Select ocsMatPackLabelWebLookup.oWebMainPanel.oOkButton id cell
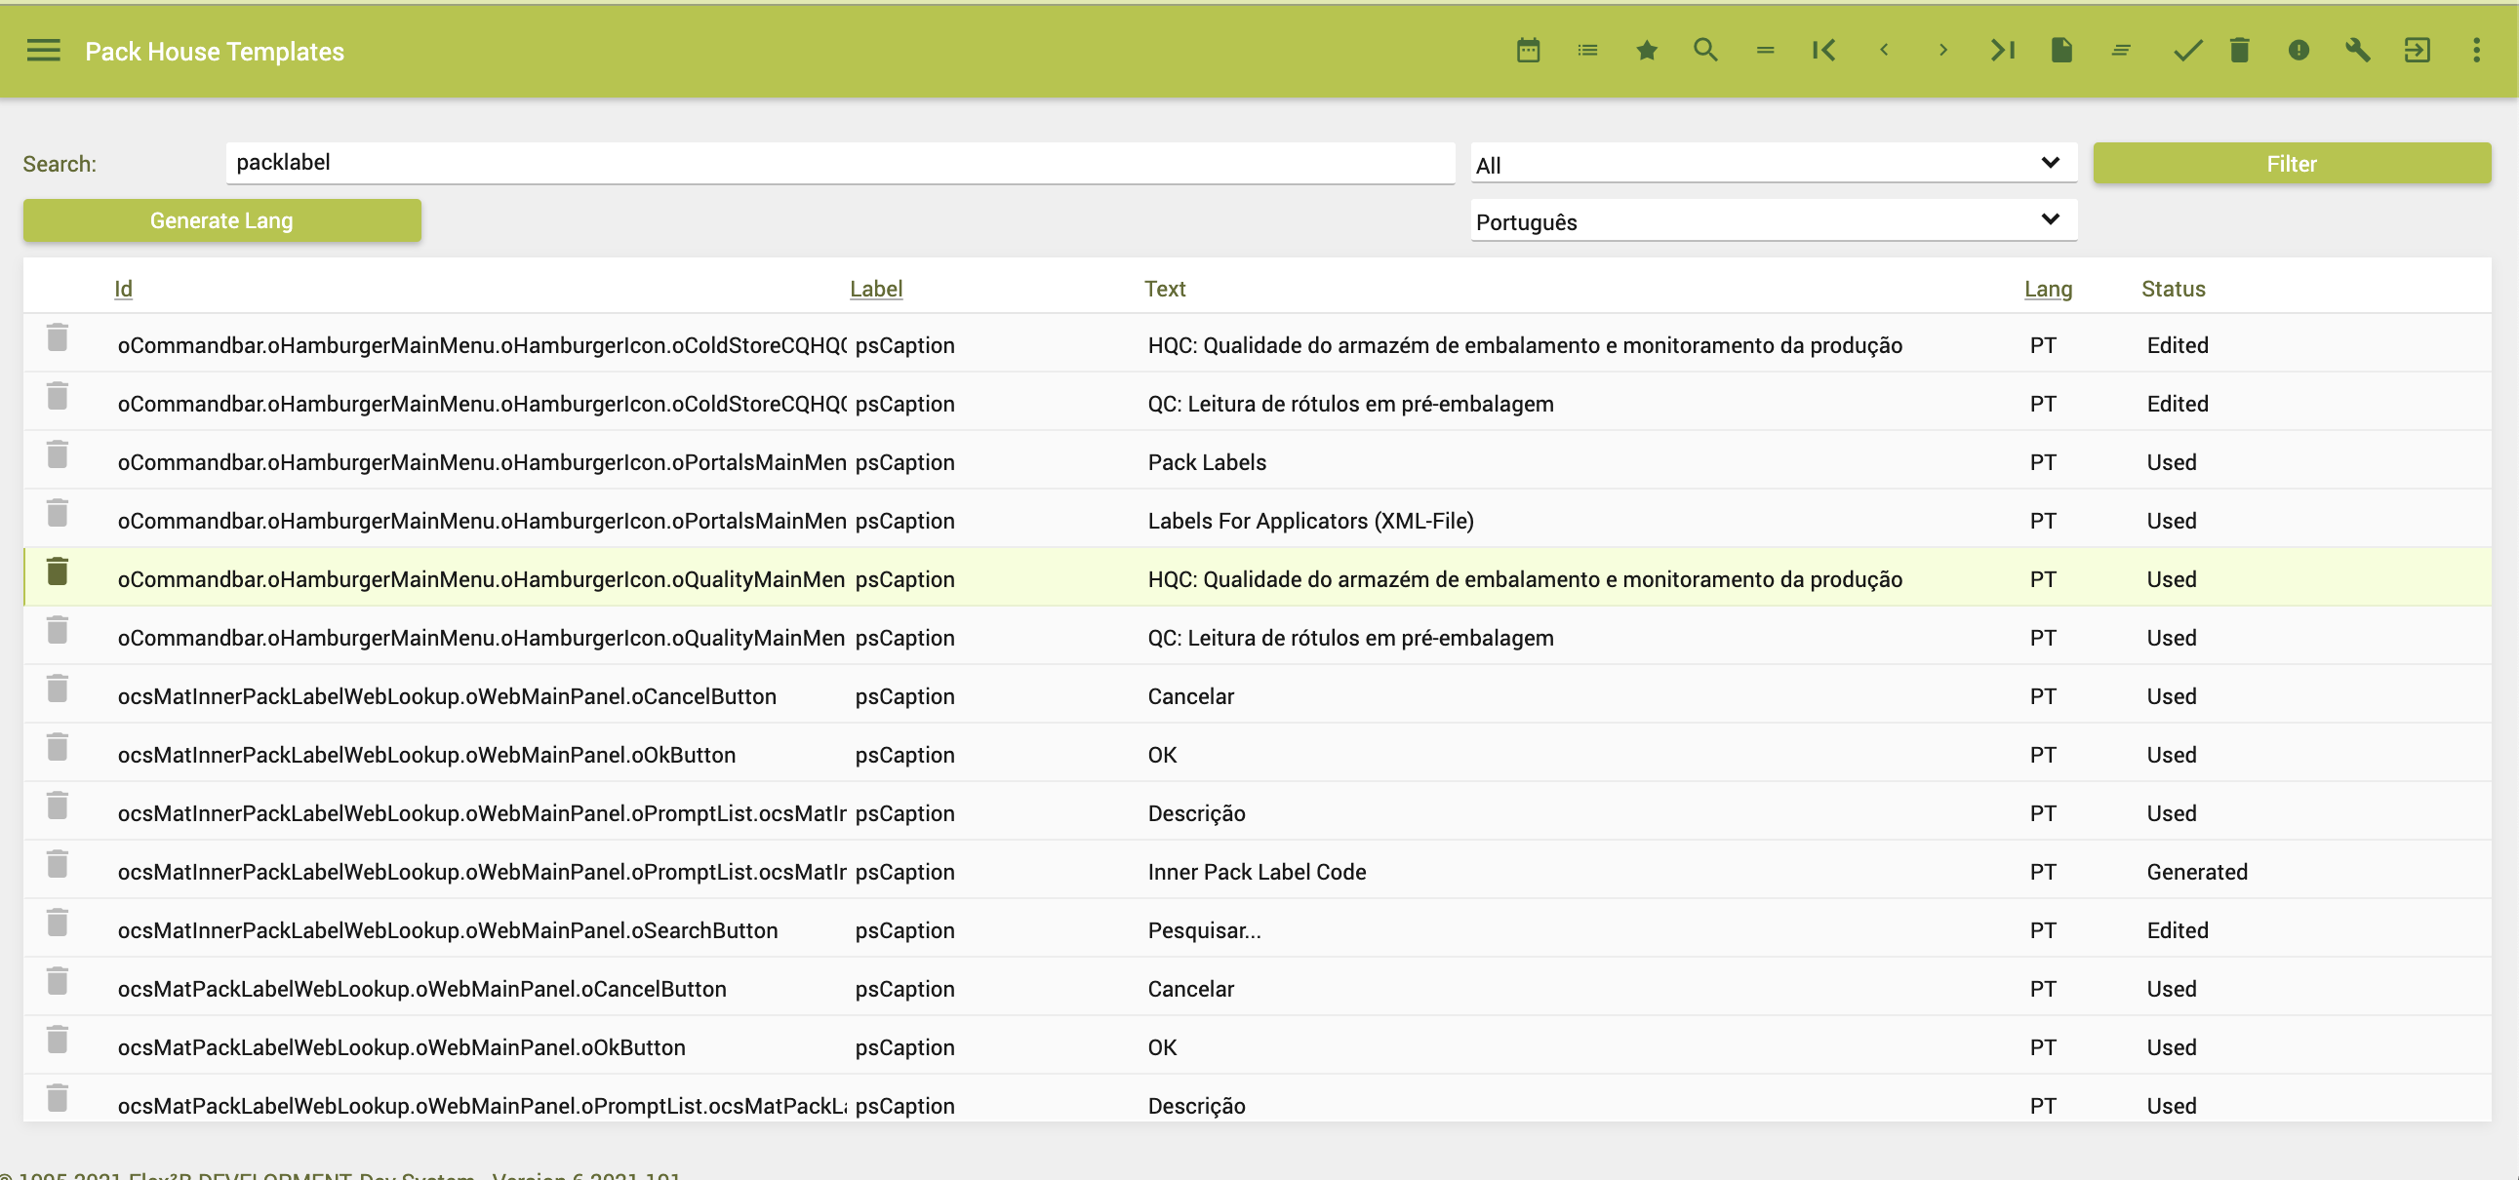The image size is (2519, 1180). 401,1047
